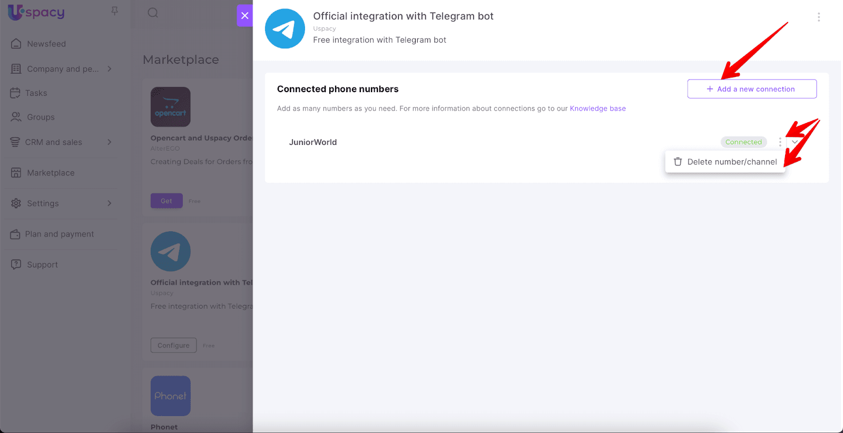
Task: Open Newsfeed from the sidebar
Action: point(46,44)
